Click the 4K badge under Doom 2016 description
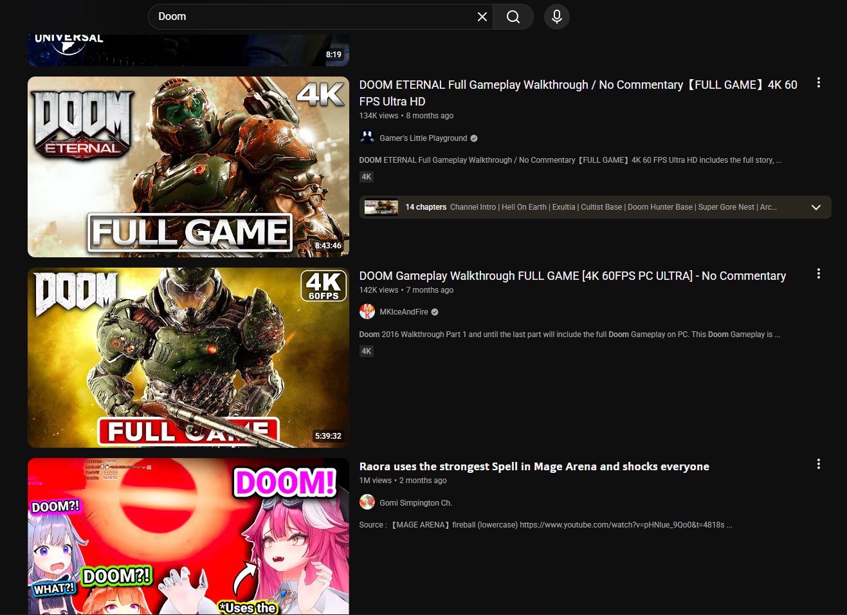847x615 pixels. (367, 351)
